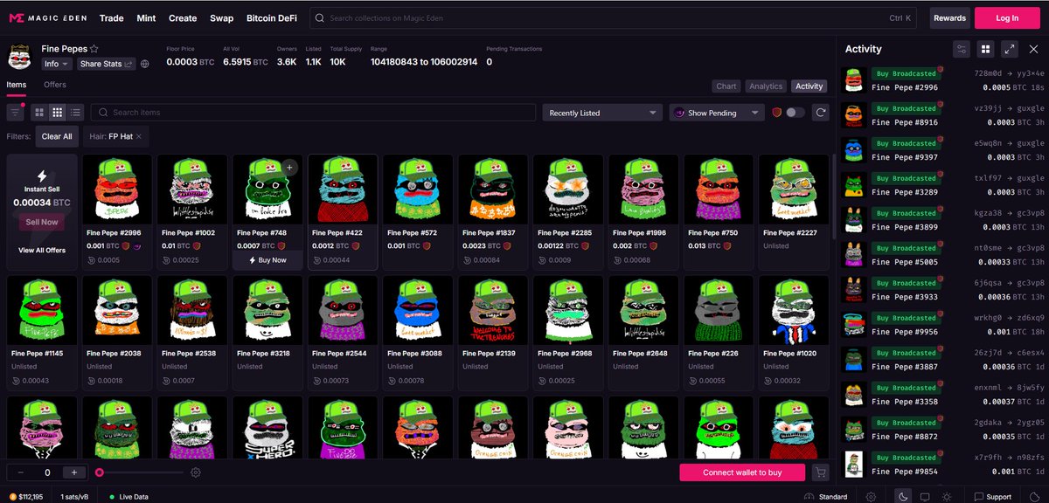Click the 1 sats/vB fee indicator
The height and width of the screenshot is (503, 1049).
click(x=73, y=497)
